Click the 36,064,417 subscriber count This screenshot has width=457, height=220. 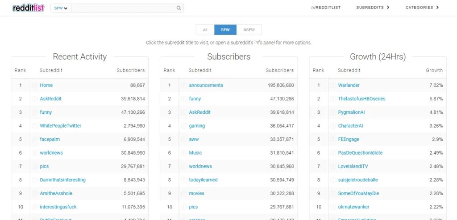(x=282, y=126)
